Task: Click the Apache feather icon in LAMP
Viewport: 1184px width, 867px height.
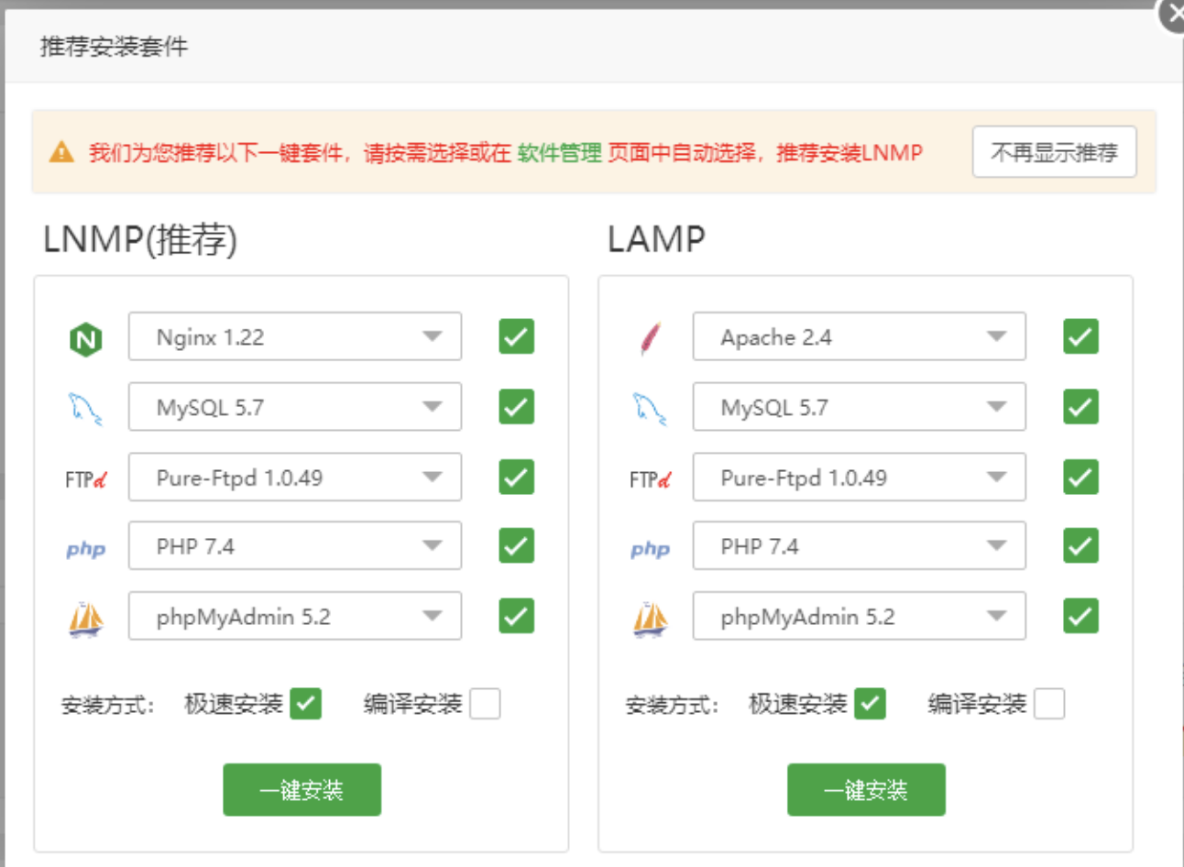Action: click(x=650, y=339)
